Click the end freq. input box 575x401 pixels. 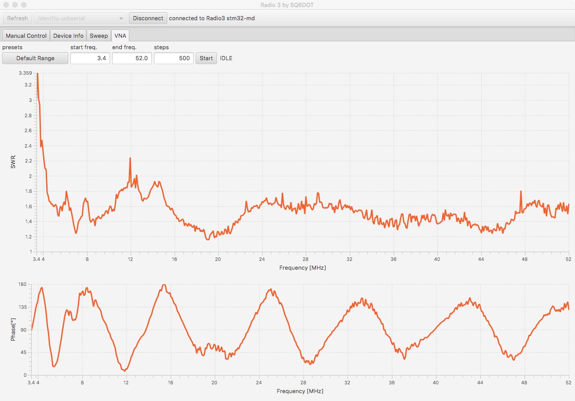[132, 58]
